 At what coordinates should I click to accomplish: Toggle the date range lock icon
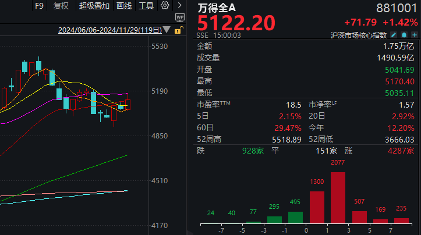point(179,30)
